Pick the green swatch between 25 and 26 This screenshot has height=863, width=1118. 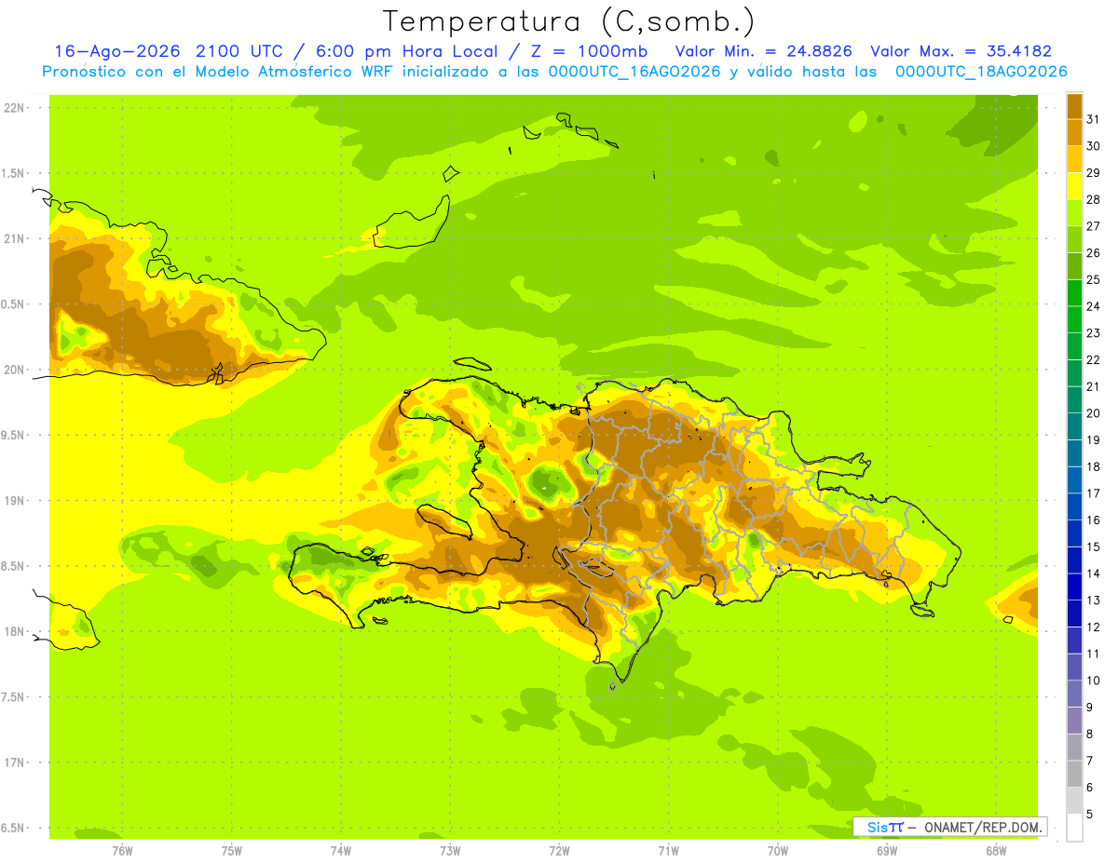click(x=1074, y=266)
